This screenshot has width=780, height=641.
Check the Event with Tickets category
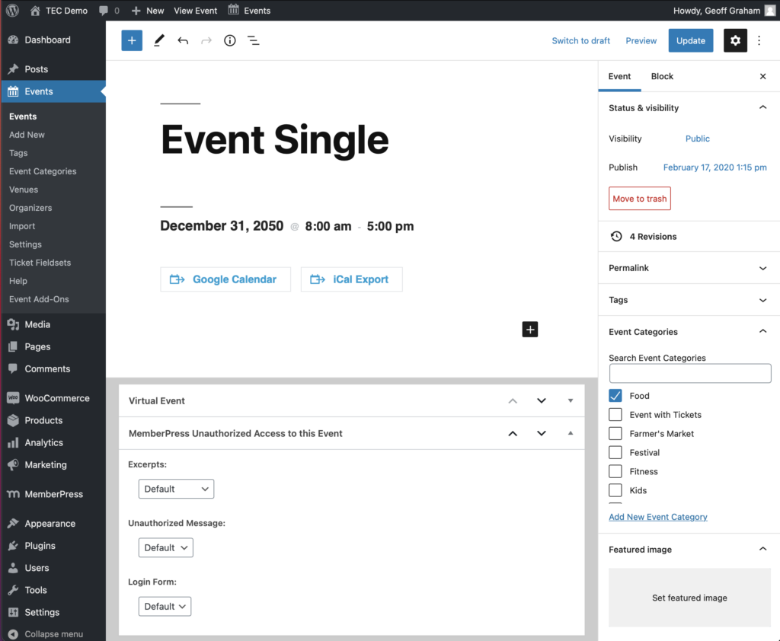tap(615, 415)
